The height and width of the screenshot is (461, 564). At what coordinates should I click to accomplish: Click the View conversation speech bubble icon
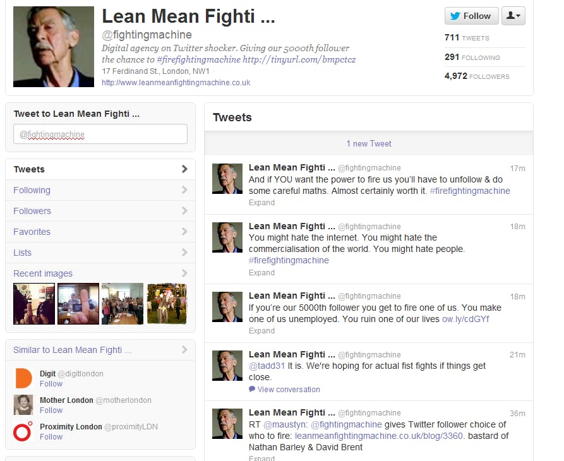coord(252,390)
